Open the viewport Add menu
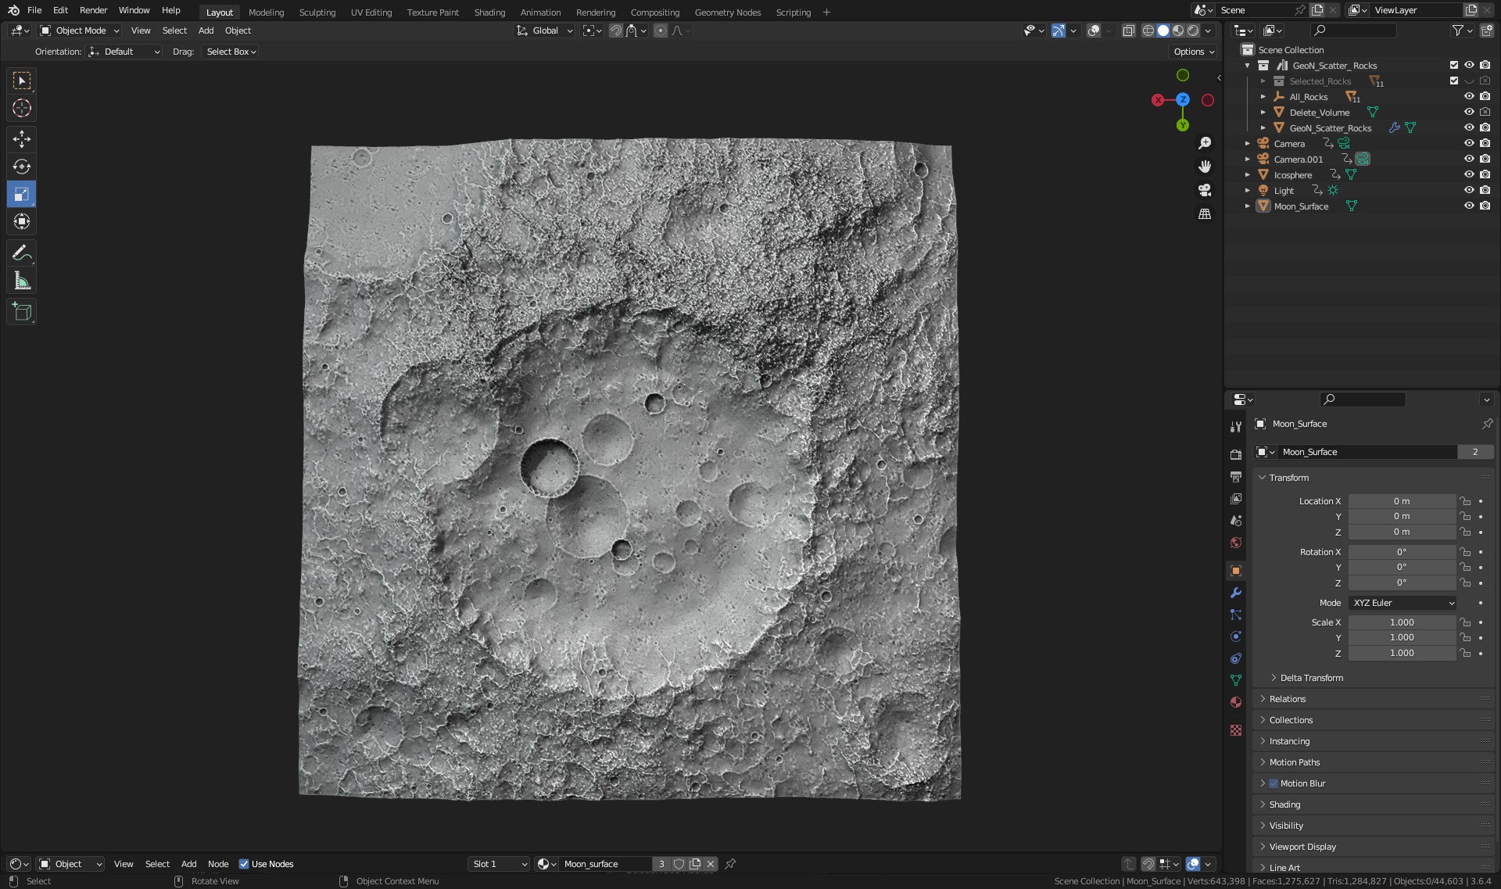The image size is (1501, 889). pyautogui.click(x=206, y=30)
